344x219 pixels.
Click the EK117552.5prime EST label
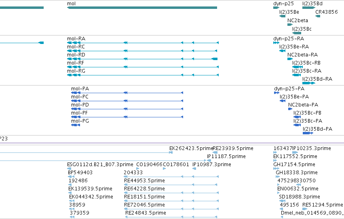point(295,157)
